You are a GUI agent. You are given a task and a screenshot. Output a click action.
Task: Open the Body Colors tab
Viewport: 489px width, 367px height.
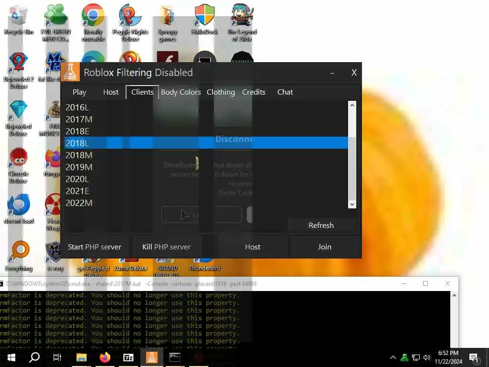[x=181, y=92]
